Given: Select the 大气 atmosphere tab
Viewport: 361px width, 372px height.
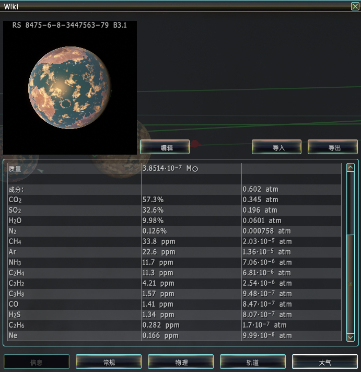Looking at the screenshot, I should [x=325, y=362].
